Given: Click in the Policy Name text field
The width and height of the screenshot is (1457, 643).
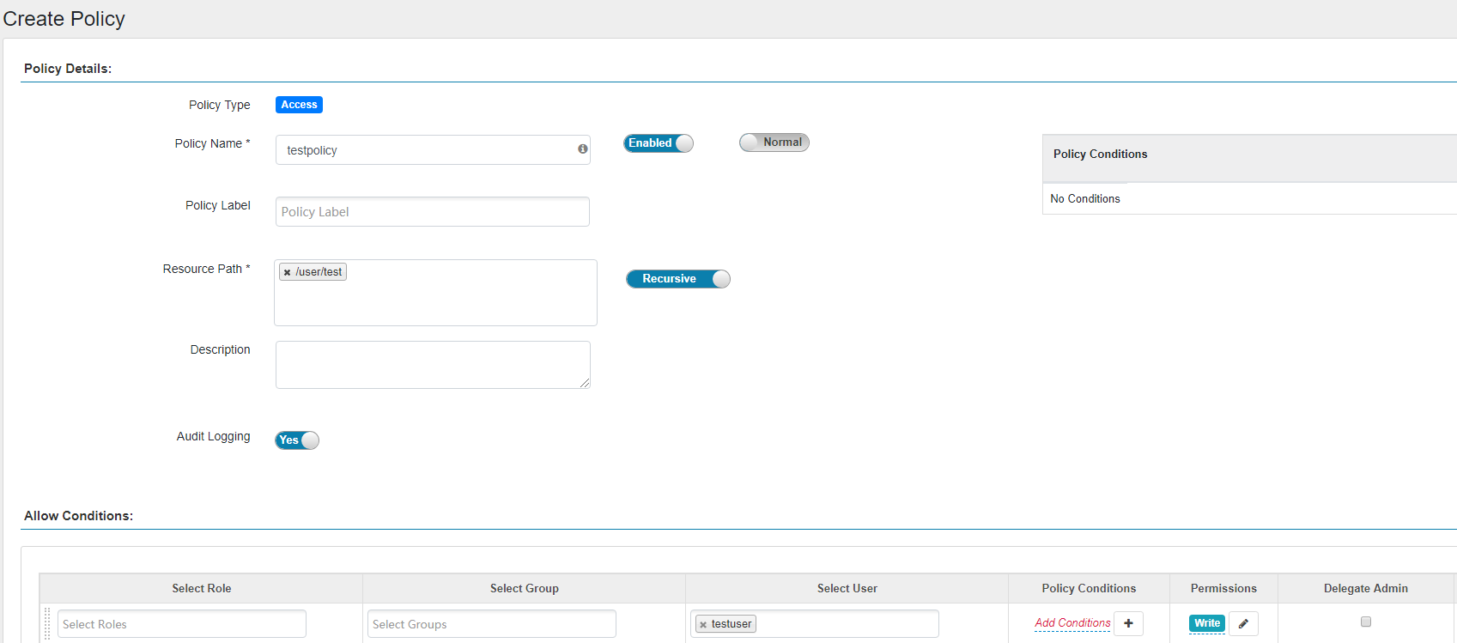Looking at the screenshot, I should pyautogui.click(x=425, y=150).
